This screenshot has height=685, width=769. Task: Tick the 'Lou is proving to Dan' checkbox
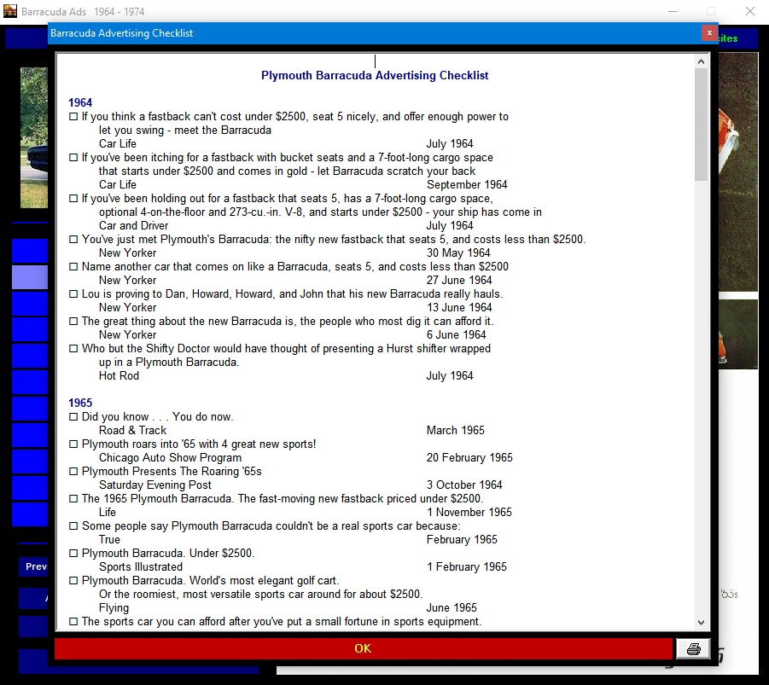73,294
